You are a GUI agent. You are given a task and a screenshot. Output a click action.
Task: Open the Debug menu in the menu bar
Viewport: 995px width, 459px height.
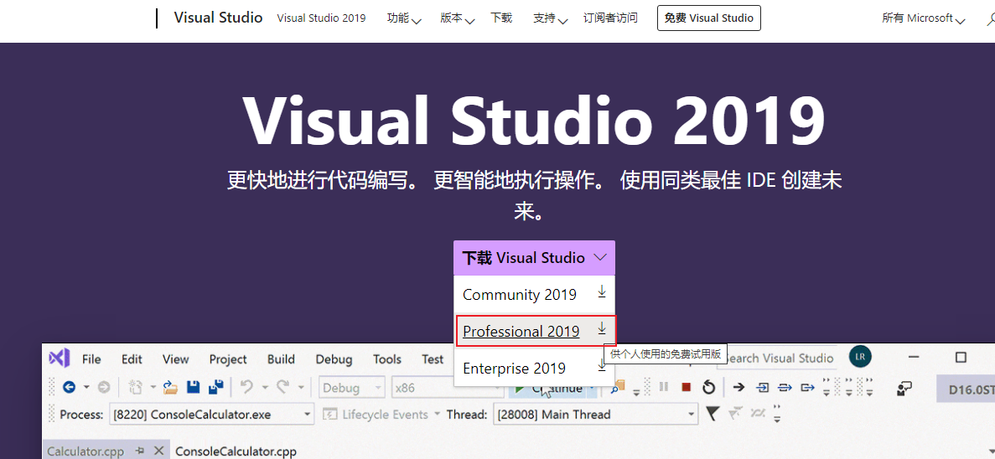(334, 359)
